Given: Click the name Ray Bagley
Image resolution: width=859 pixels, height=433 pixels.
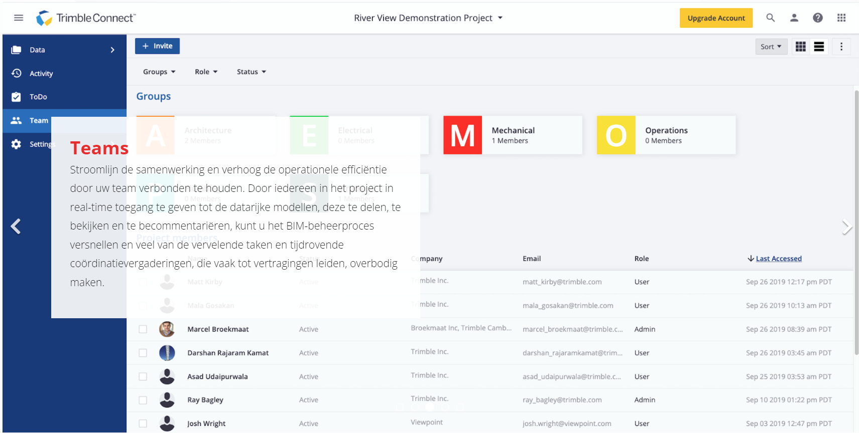Looking at the screenshot, I should pos(205,400).
